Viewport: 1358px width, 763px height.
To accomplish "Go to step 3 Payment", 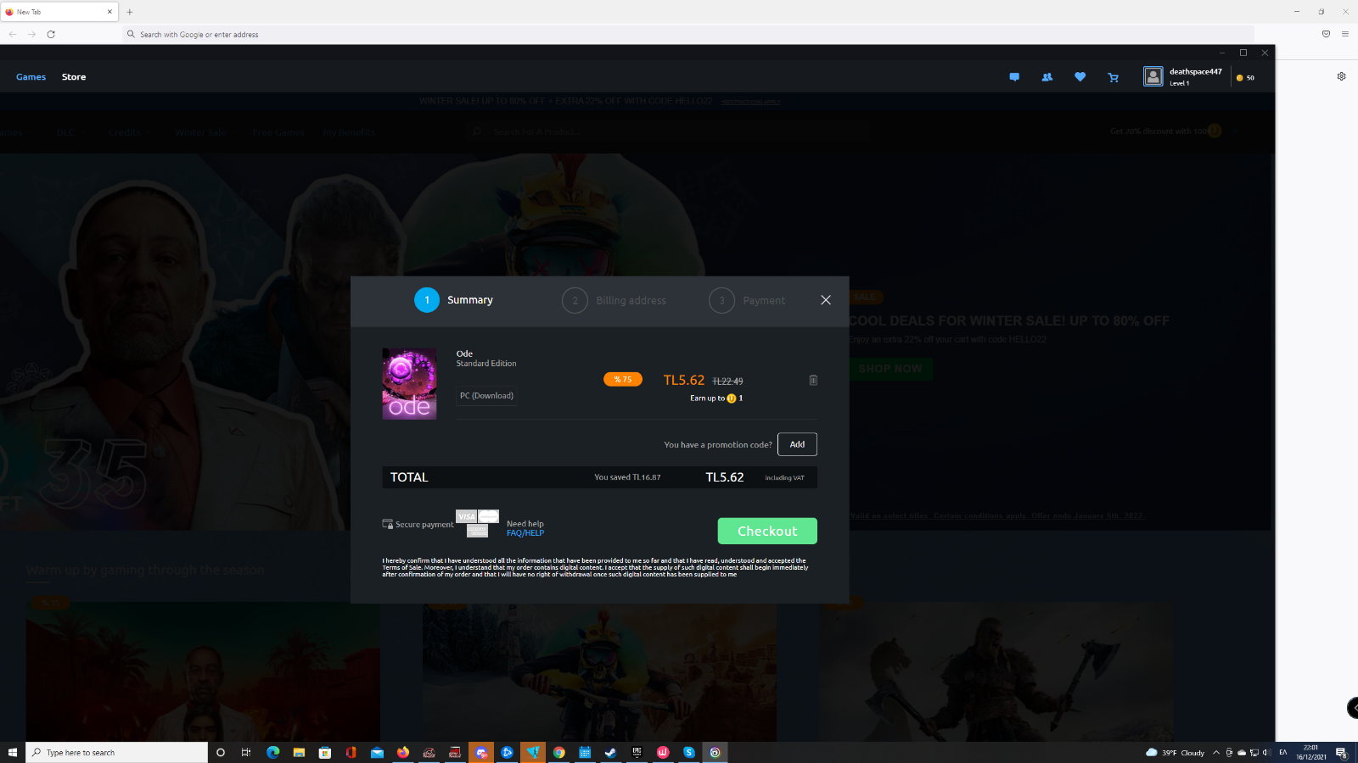I will pos(747,300).
